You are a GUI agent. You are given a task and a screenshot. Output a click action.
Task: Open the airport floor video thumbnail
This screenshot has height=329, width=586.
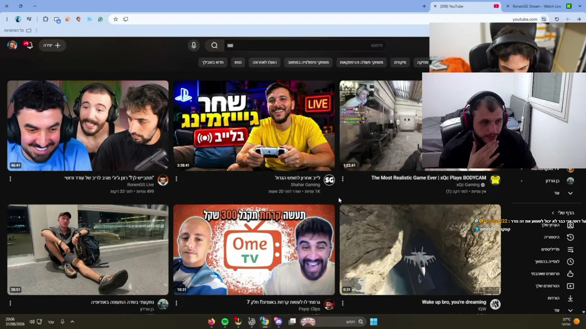pyautogui.click(x=88, y=249)
